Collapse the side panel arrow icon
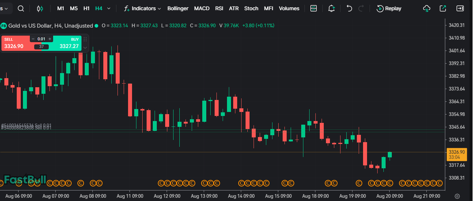This screenshot has height=201, width=474. (460, 8)
